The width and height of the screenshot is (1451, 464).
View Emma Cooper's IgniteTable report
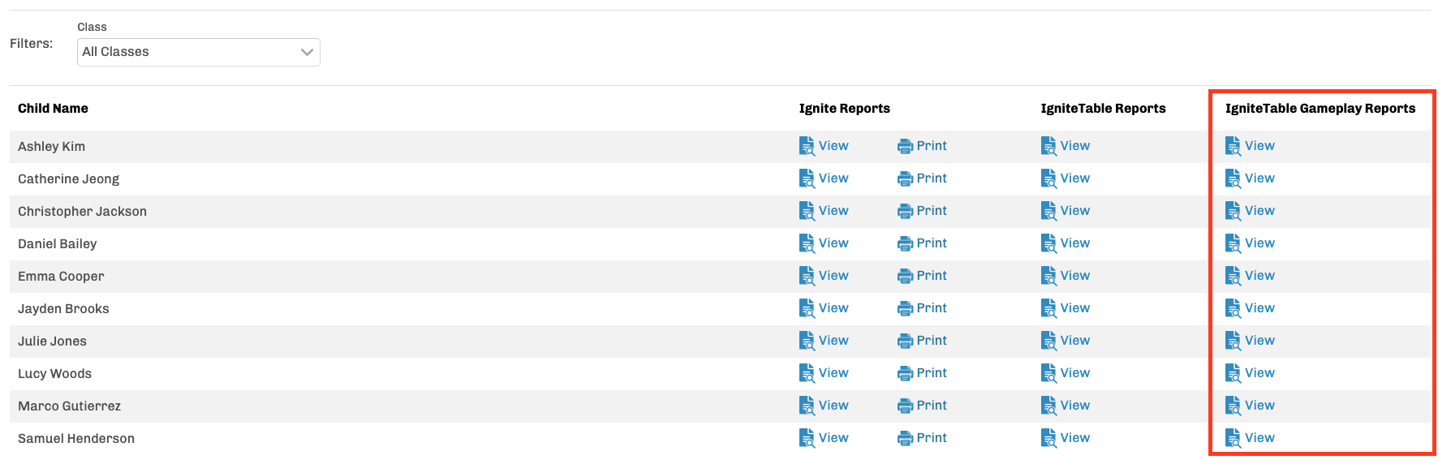(x=1074, y=276)
